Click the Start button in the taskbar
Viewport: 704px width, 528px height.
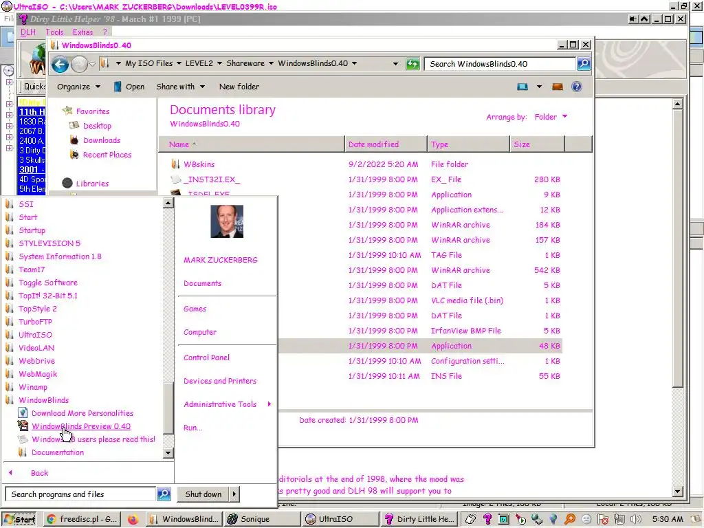(20, 520)
